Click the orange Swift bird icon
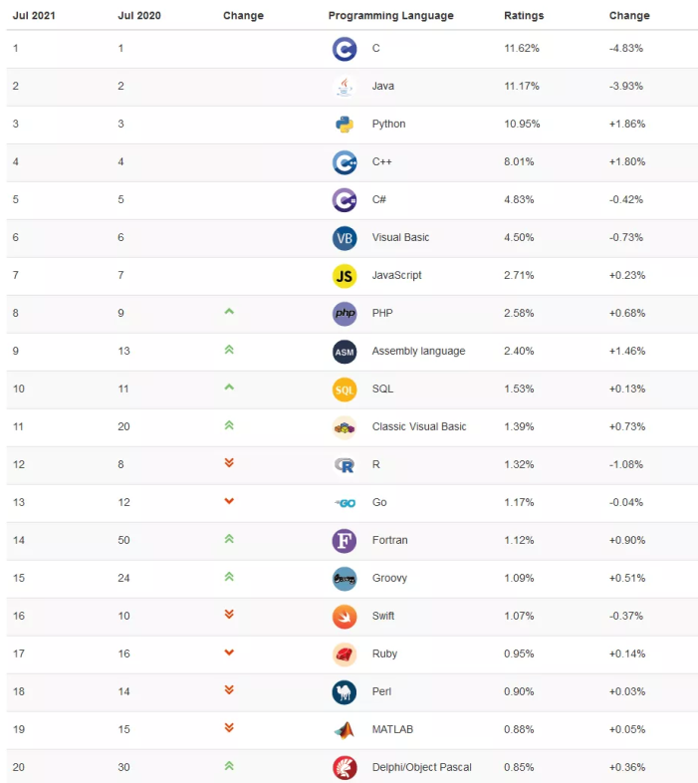The height and width of the screenshot is (783, 698). tap(345, 617)
